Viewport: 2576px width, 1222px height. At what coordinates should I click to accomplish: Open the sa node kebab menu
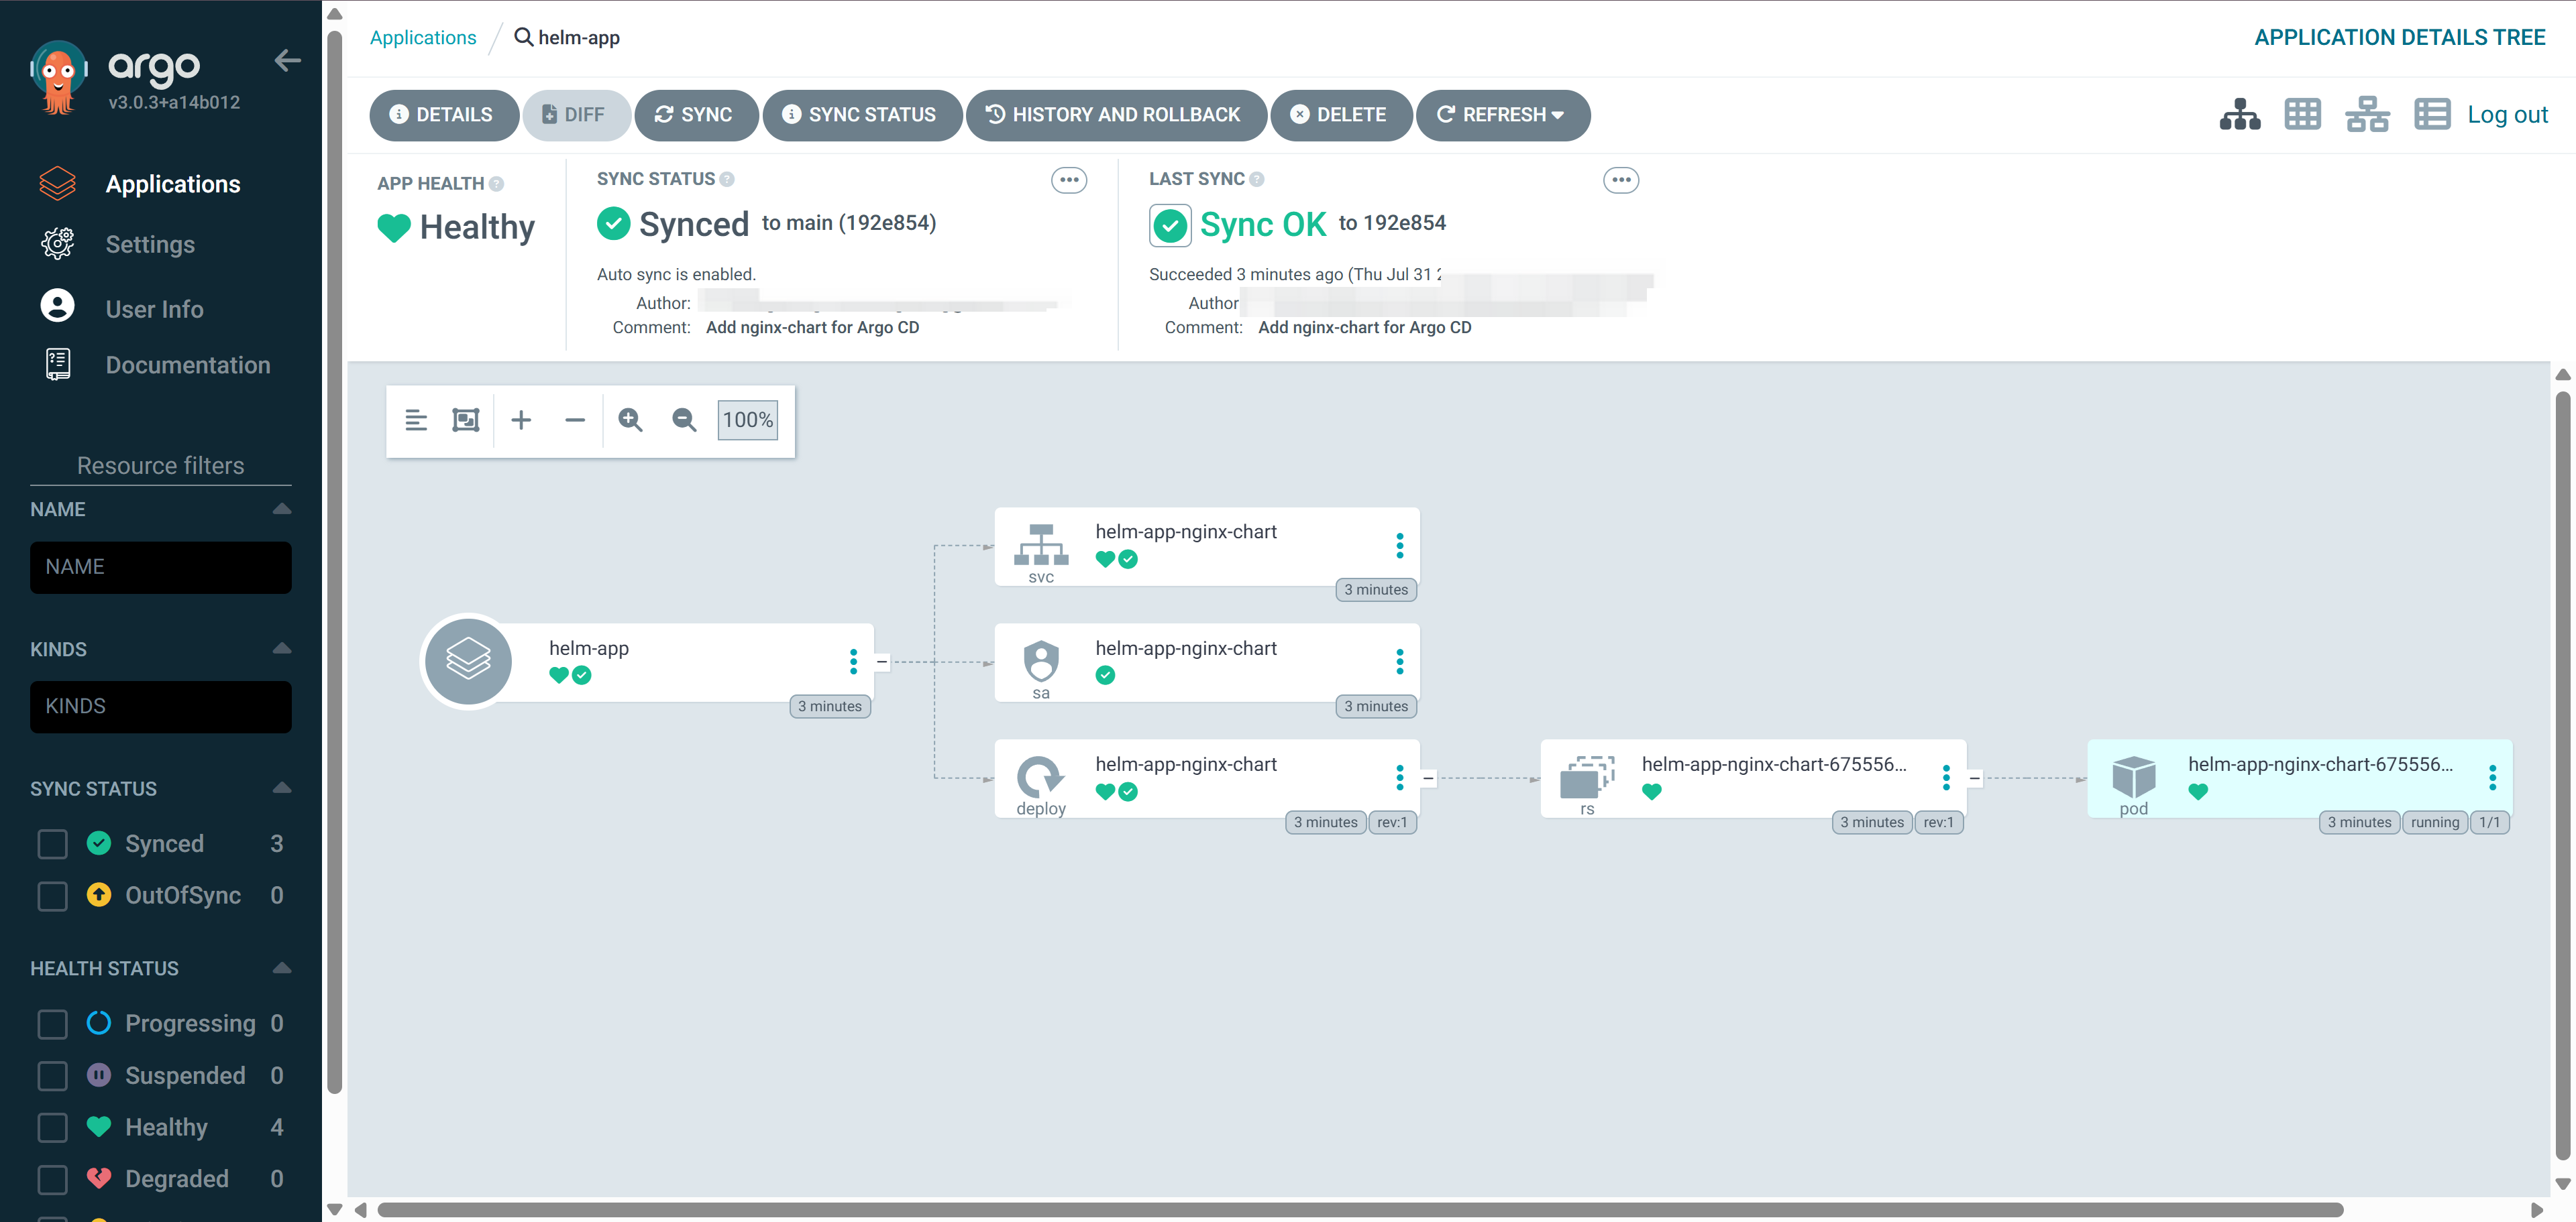tap(1399, 662)
